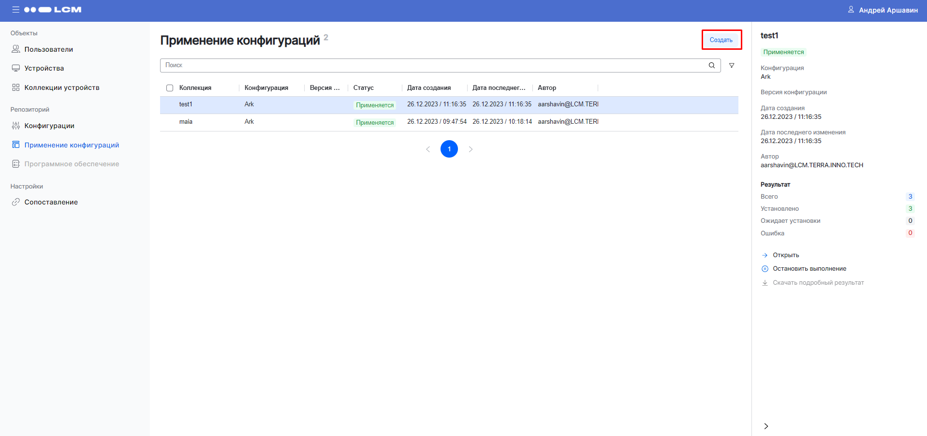Select the maia row in the table
This screenshot has width=927, height=436.
point(186,122)
